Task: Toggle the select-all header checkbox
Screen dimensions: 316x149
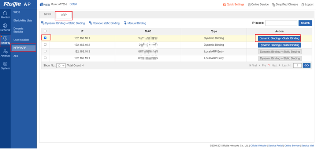Action: click(x=45, y=31)
